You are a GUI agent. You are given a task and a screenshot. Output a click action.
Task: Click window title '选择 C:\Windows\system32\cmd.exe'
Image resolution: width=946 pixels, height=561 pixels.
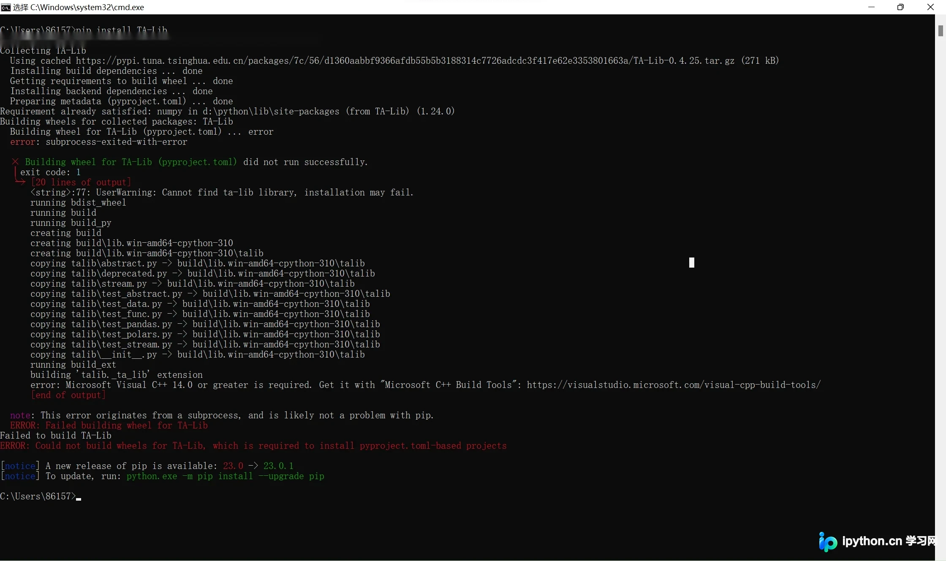tap(79, 7)
